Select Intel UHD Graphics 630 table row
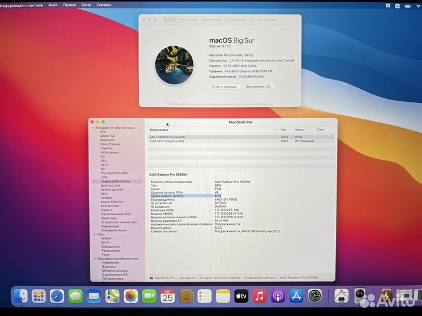 (x=241, y=141)
